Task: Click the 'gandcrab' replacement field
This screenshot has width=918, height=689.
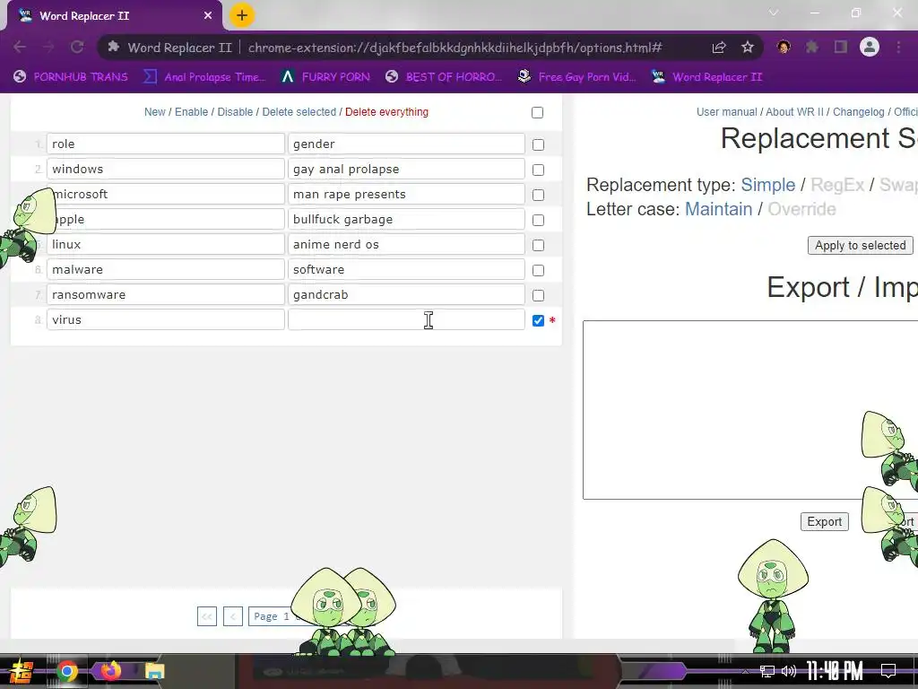Action: pyautogui.click(x=406, y=294)
